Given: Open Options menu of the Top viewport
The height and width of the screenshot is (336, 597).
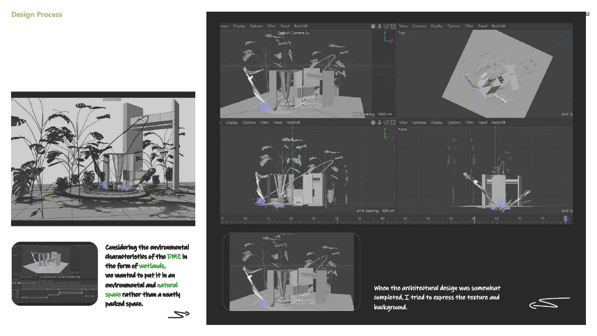Looking at the screenshot, I should point(454,26).
